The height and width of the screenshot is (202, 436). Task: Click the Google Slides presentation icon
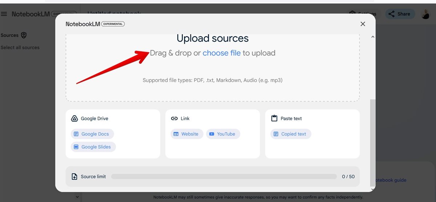76,147
